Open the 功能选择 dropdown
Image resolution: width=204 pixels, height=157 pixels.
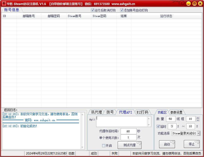pyautogui.click(x=199, y=133)
